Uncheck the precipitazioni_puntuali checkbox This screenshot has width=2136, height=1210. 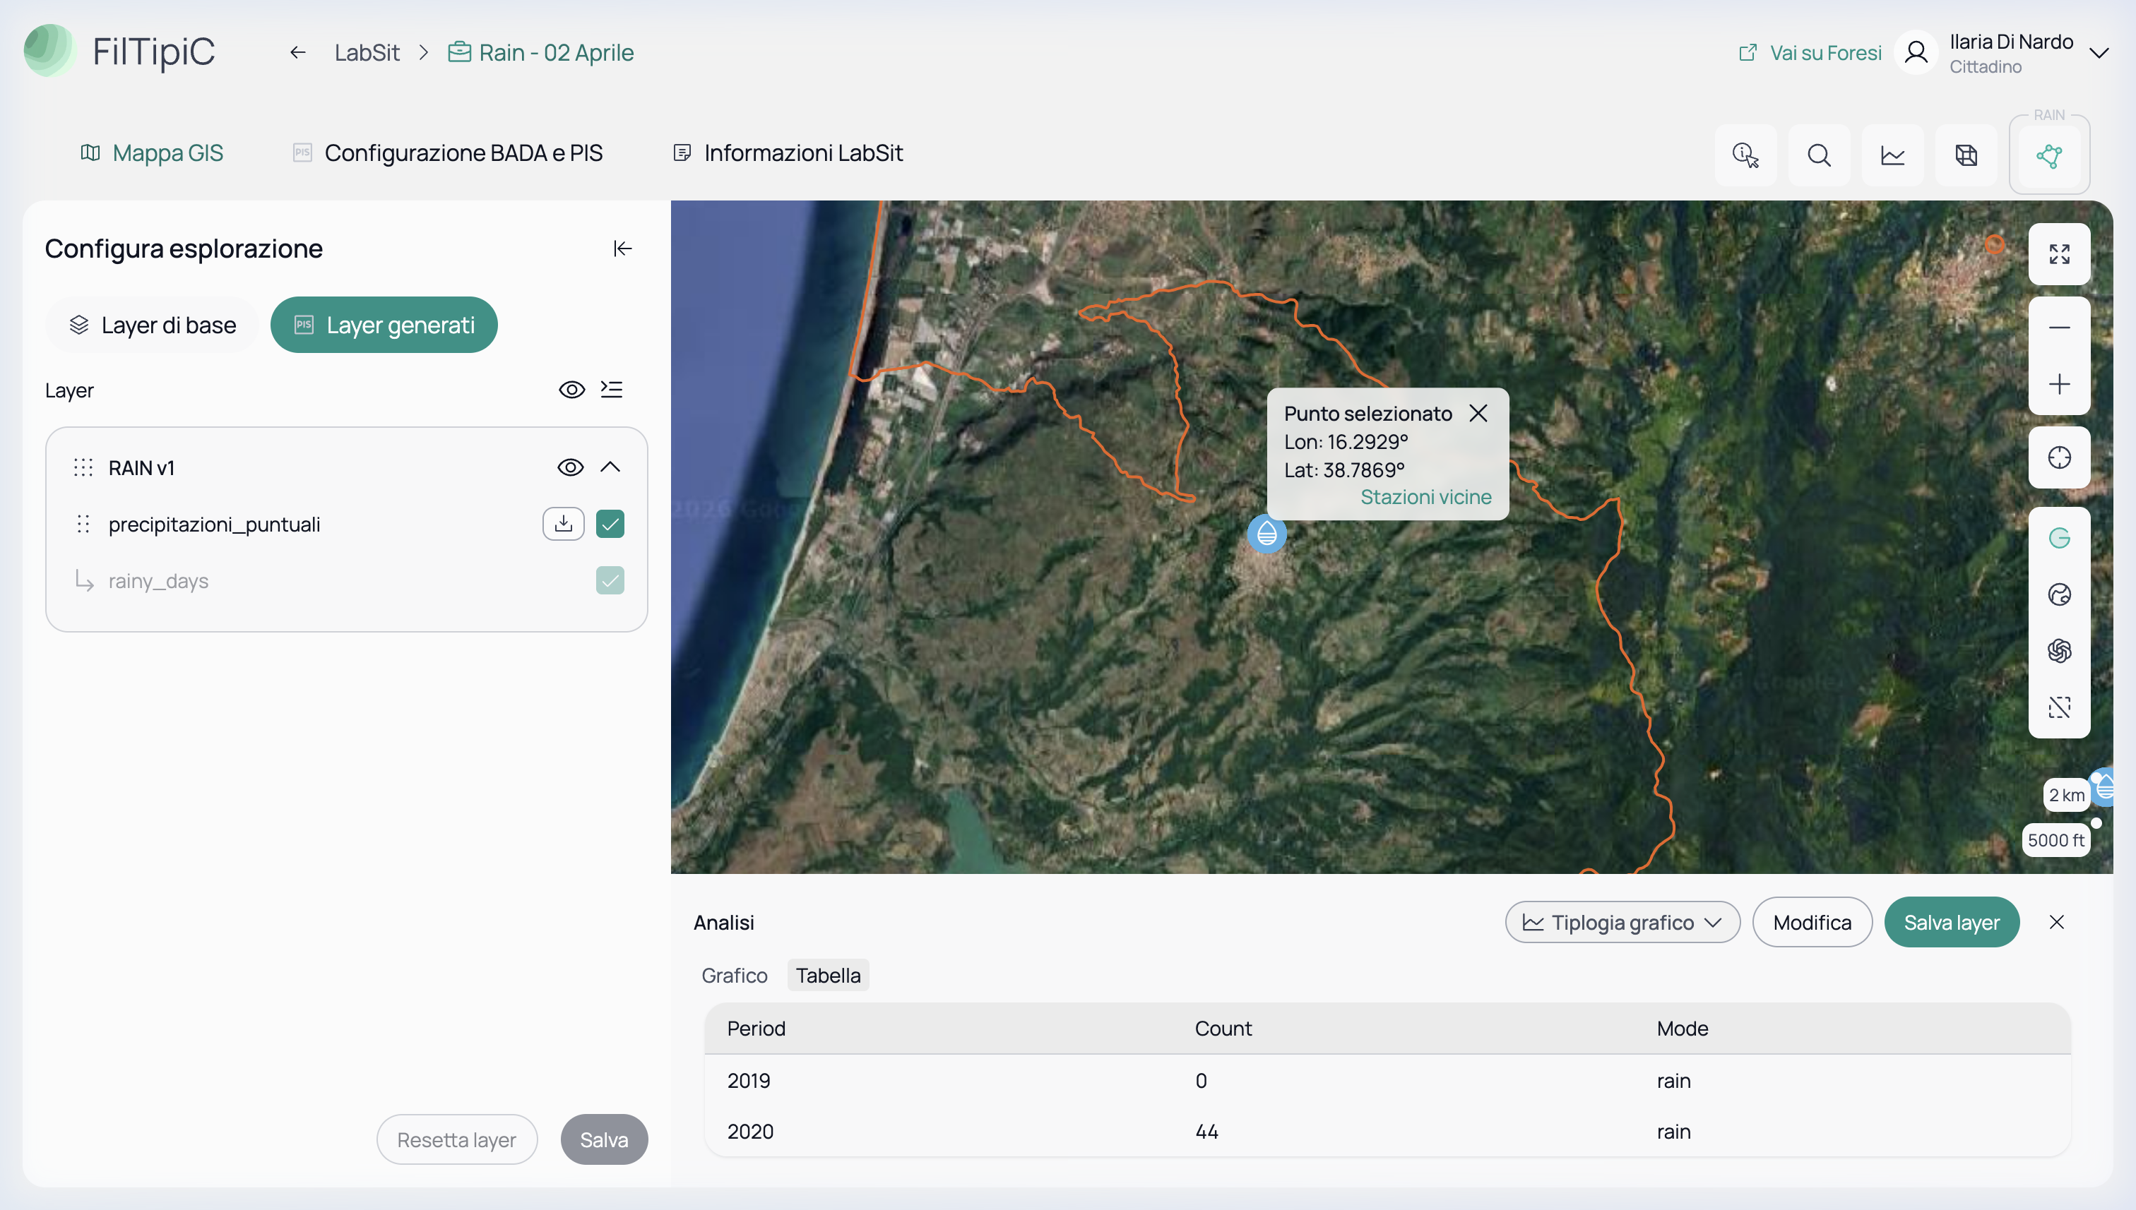click(610, 525)
